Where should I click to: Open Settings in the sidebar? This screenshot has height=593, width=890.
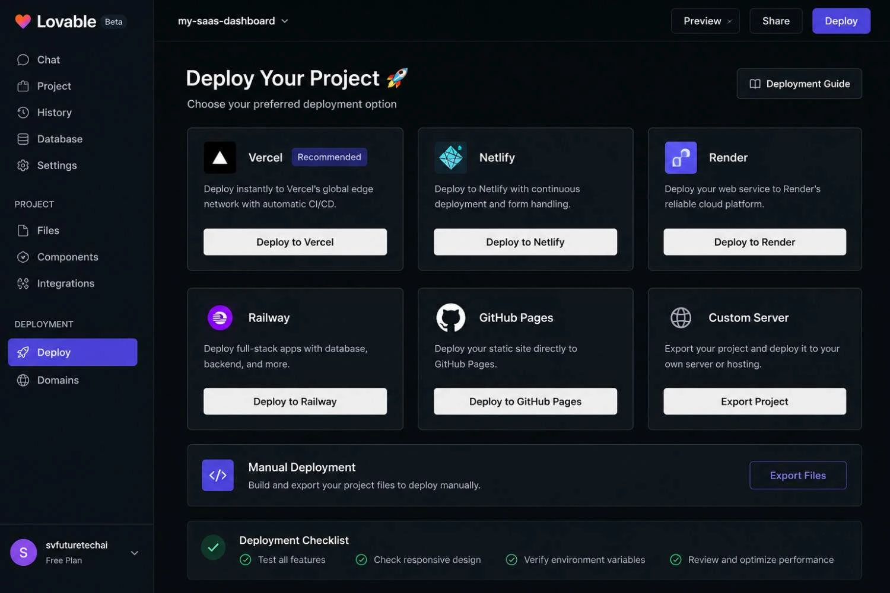[x=72, y=165]
